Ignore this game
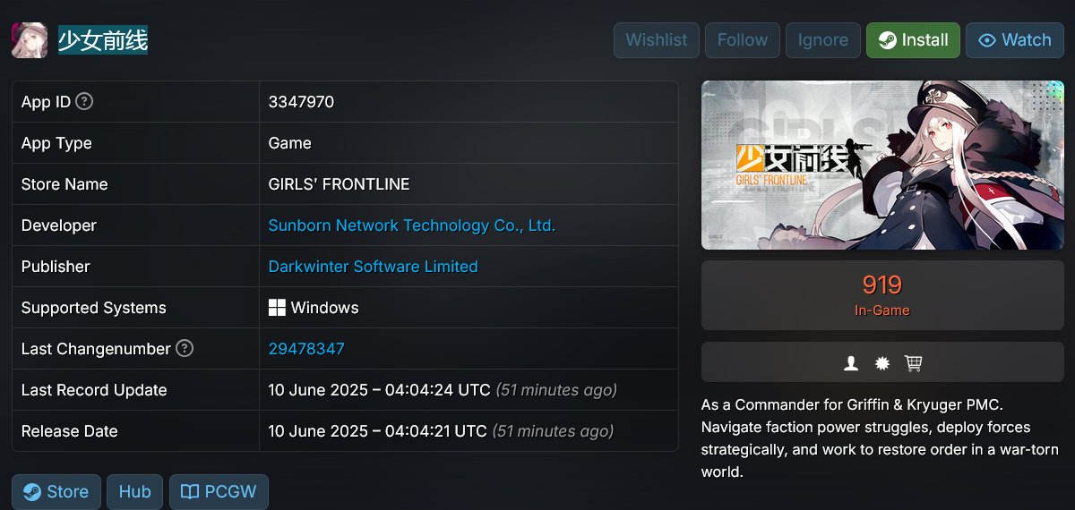The height and width of the screenshot is (510, 1075). click(823, 40)
